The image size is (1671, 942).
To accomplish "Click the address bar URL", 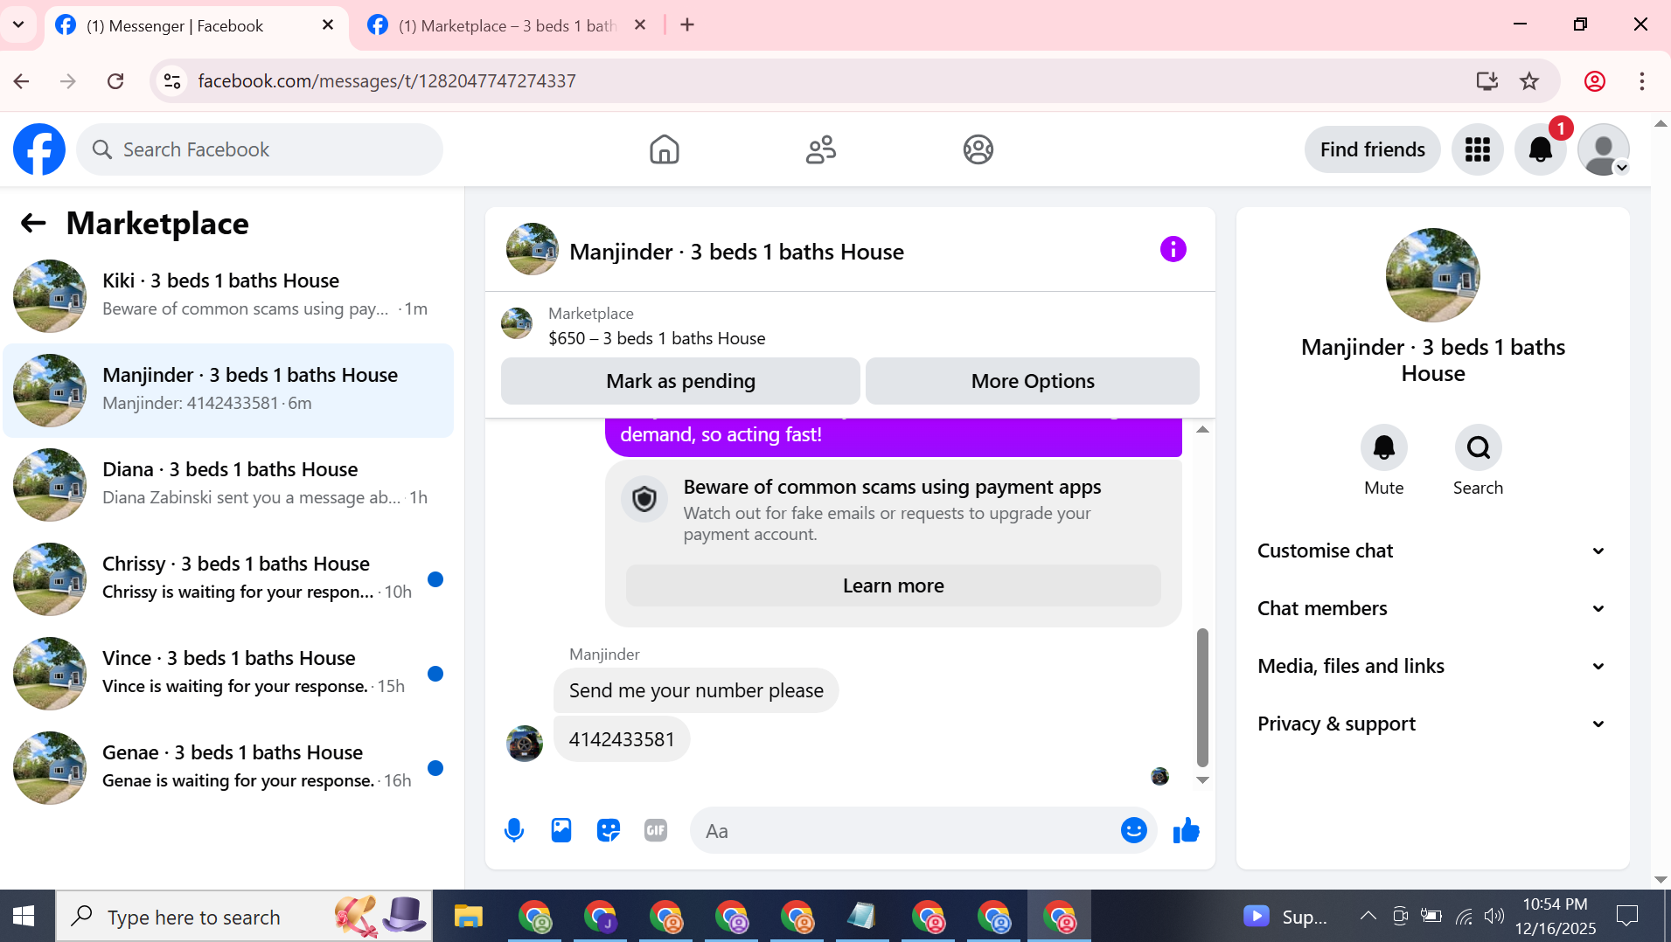I will click(x=386, y=81).
